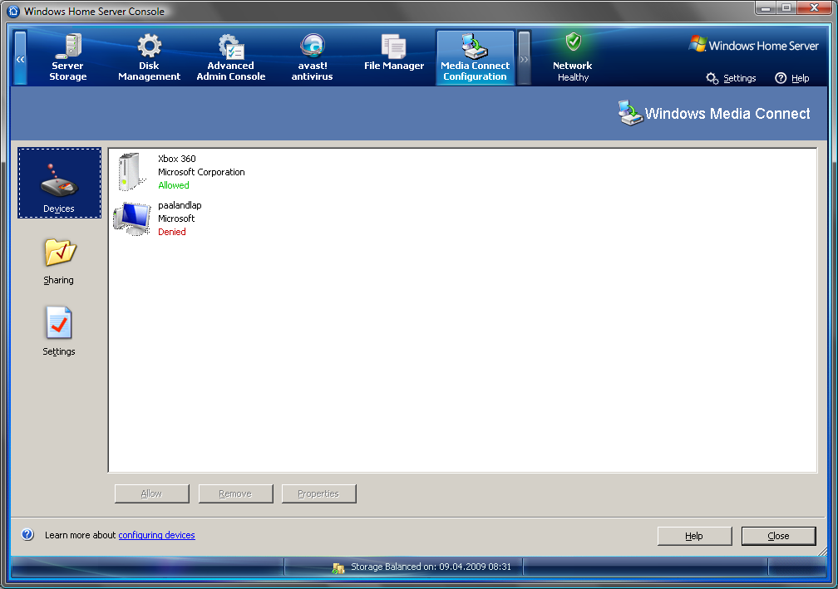Viewport: 838px width, 589px height.
Task: Click the bottom Help button
Action: pyautogui.click(x=695, y=536)
